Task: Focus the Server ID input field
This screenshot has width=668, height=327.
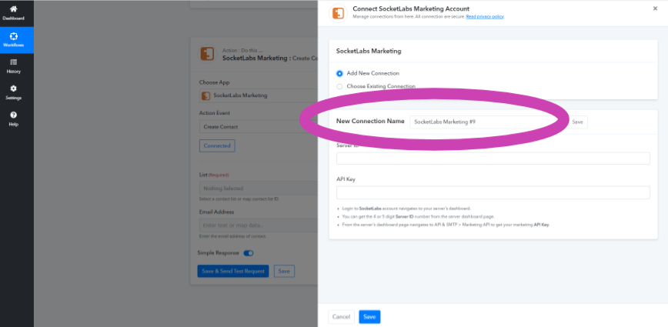Action: pos(493,158)
